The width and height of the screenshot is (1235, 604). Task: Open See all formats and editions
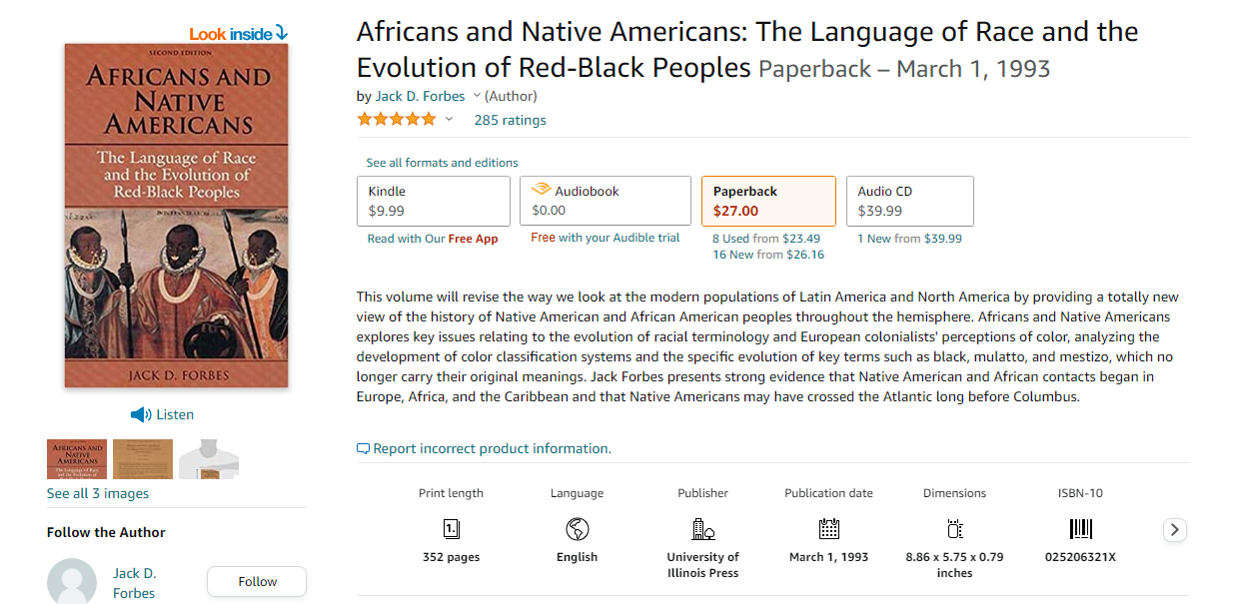click(442, 163)
